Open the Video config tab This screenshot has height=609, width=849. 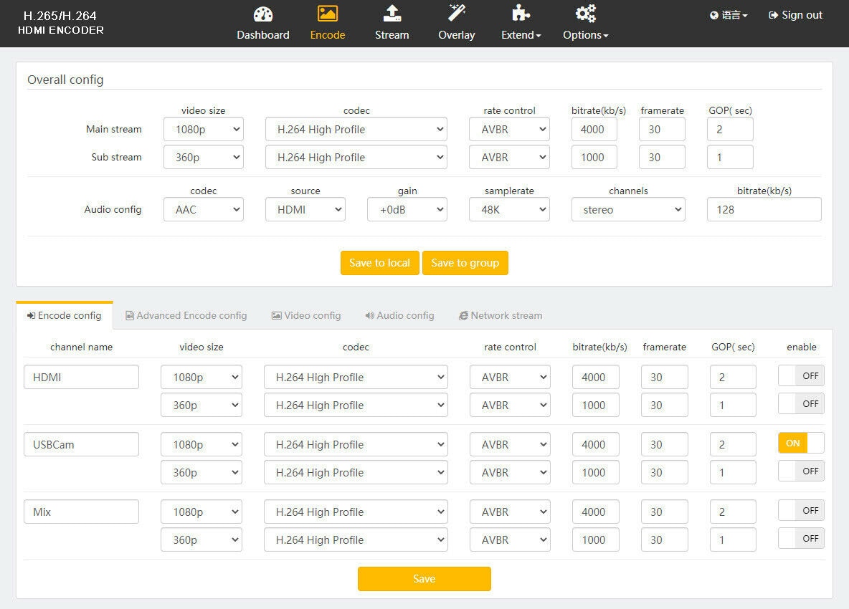click(306, 315)
